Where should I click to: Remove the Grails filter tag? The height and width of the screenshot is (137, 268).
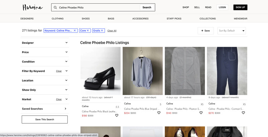tap(102, 30)
